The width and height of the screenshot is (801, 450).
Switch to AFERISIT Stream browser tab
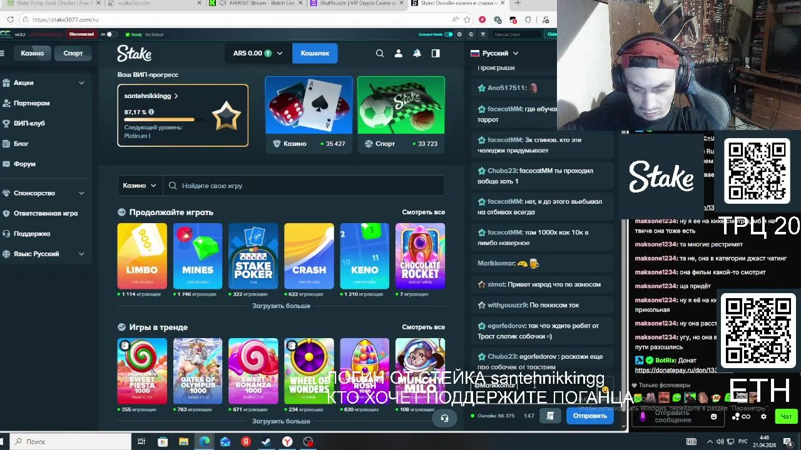(257, 3)
